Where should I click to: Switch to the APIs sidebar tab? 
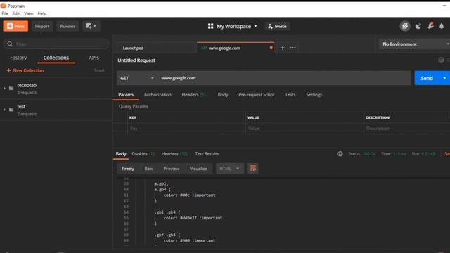94,58
